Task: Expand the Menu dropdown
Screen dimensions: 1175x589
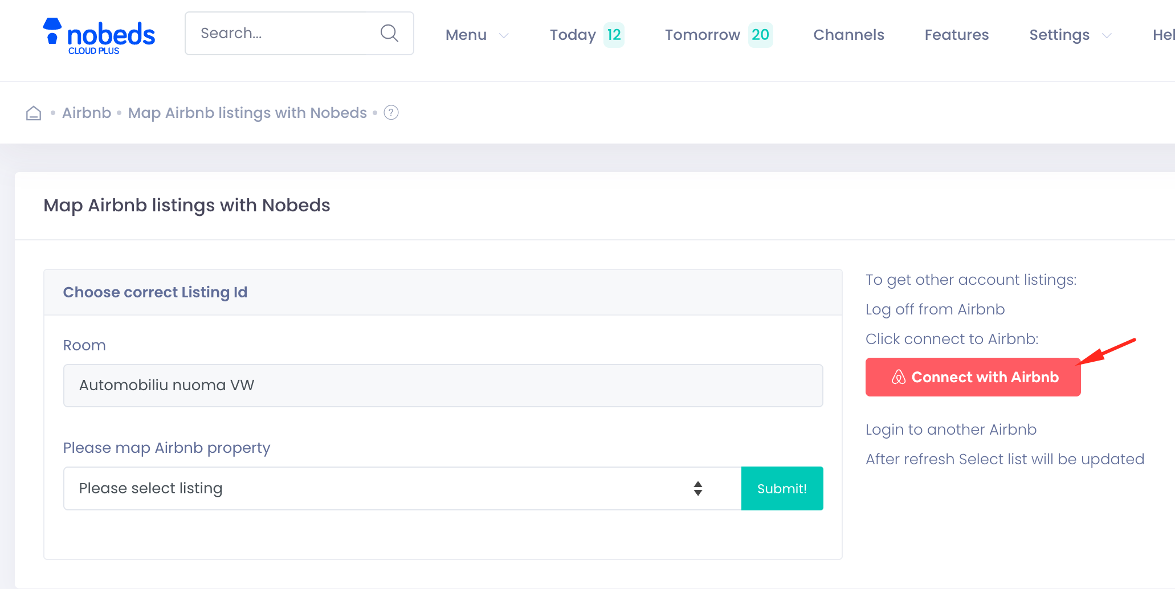Action: click(x=476, y=35)
